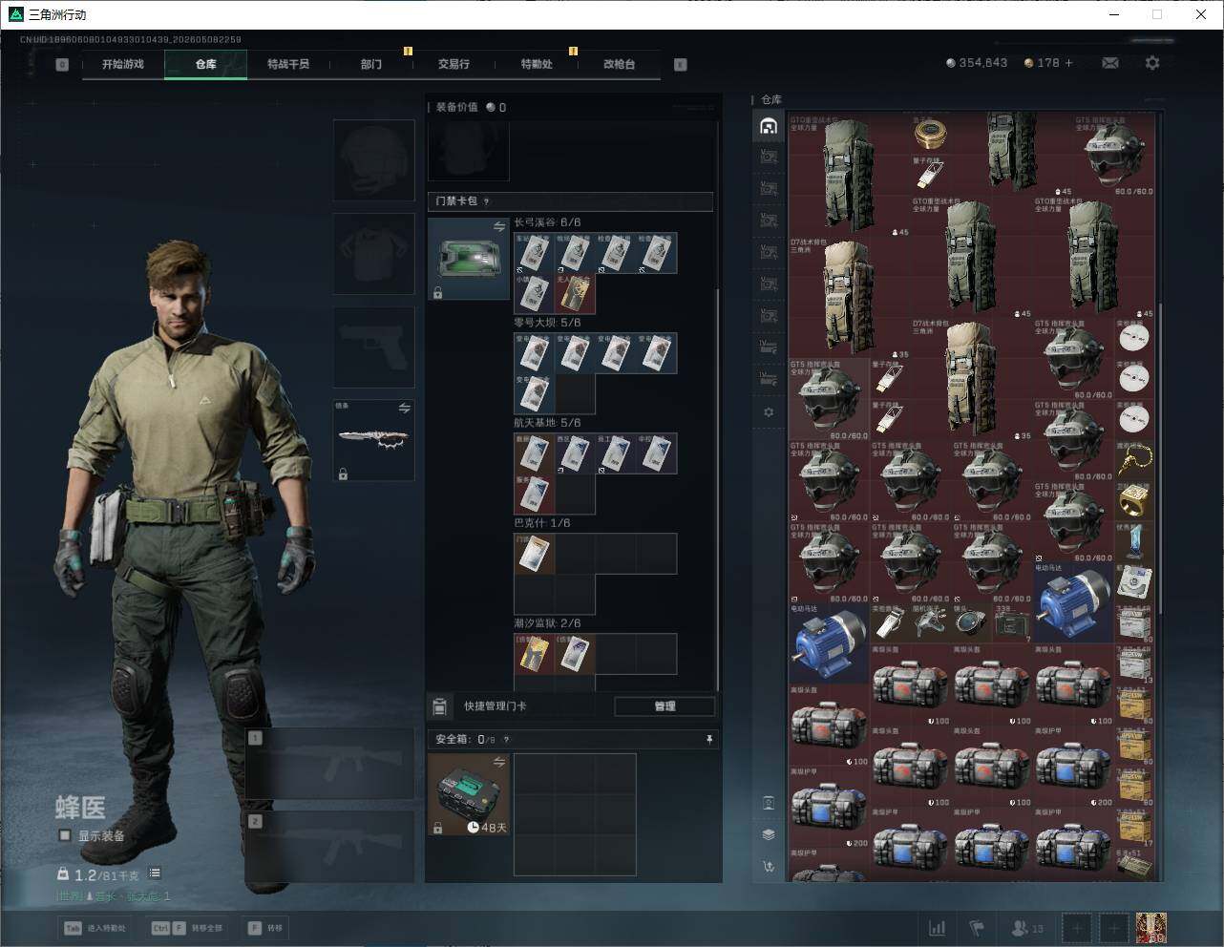Viewport: 1224px width, 947px height.
Task: Switch to the 开始游戏 tab
Action: click(123, 64)
